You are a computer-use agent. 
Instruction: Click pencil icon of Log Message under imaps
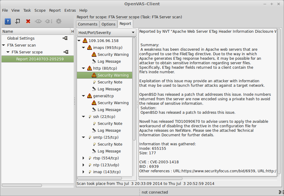94,61
